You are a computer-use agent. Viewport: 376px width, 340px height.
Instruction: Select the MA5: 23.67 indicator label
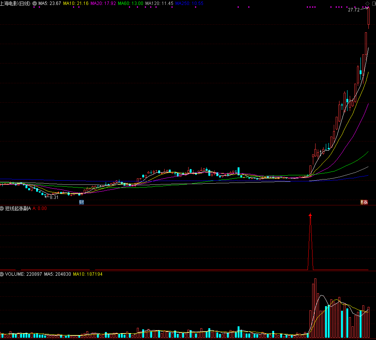pyautogui.click(x=50, y=3)
